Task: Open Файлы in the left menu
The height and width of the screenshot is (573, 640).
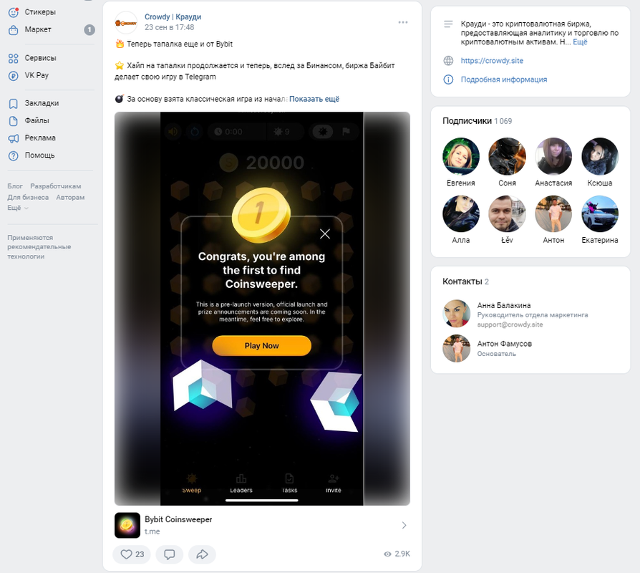Action: pos(37,120)
